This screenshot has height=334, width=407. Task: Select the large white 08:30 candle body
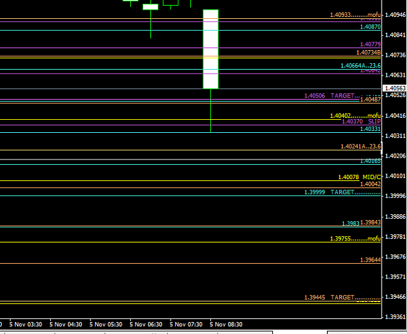tap(210, 49)
